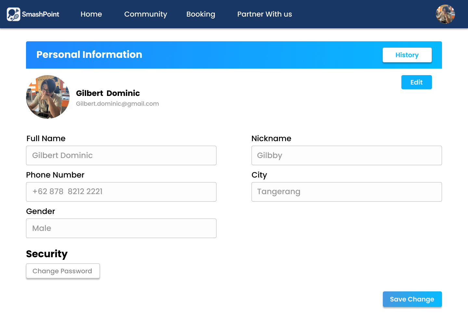Navigate to the Booking page

point(201,14)
